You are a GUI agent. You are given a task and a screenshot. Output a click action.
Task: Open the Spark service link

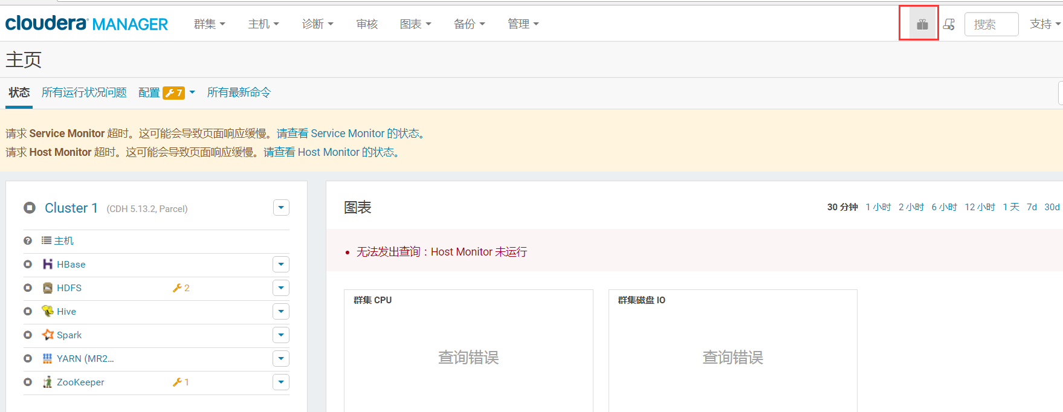pos(69,335)
